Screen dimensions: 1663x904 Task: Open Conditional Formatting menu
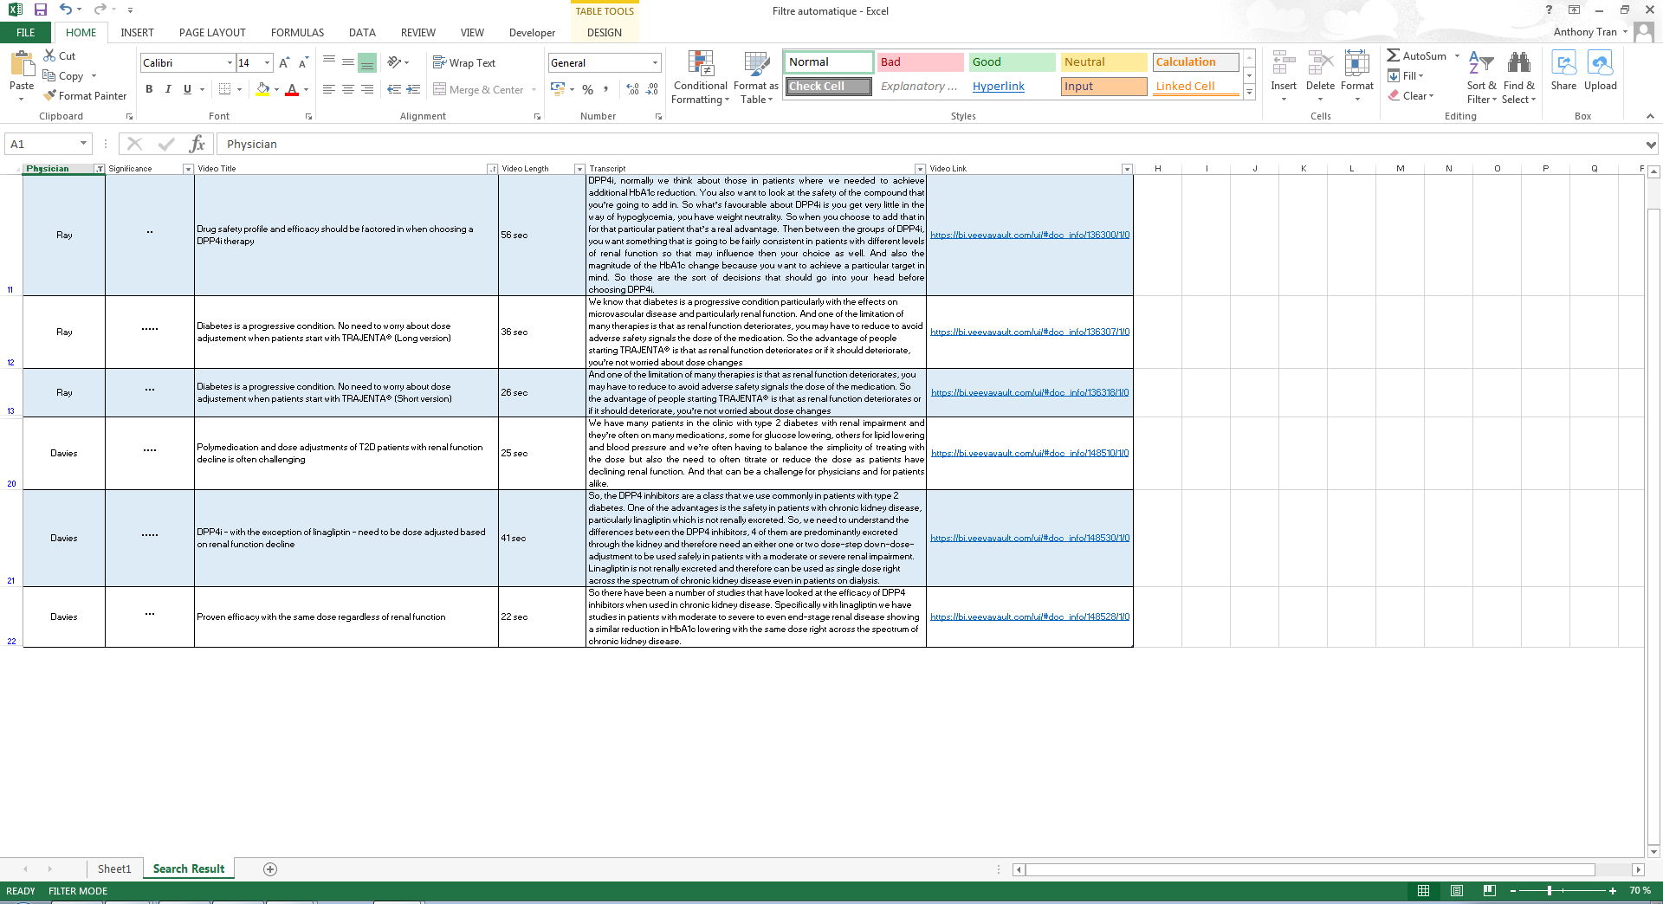tap(701, 77)
